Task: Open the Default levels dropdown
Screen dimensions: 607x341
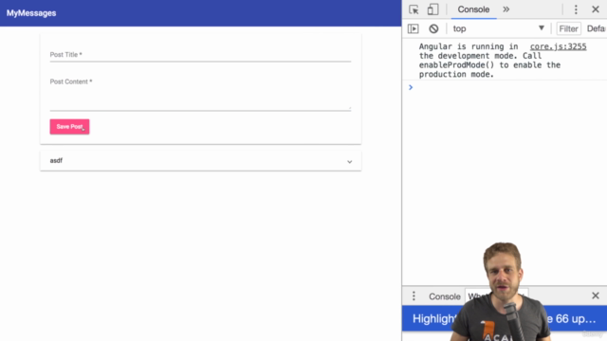Action: [597, 28]
